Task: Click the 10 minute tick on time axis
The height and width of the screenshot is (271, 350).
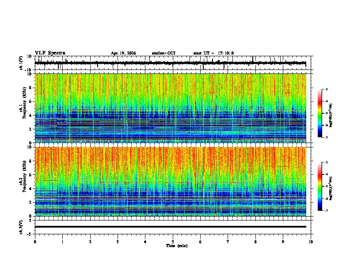Action: (x=311, y=241)
